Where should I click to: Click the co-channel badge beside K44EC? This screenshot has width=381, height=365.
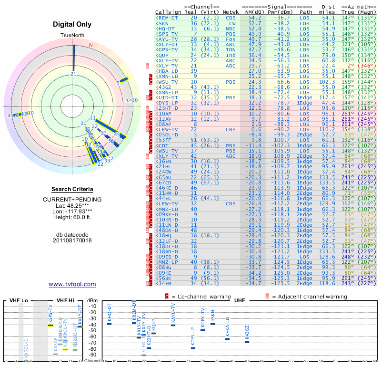150,198
